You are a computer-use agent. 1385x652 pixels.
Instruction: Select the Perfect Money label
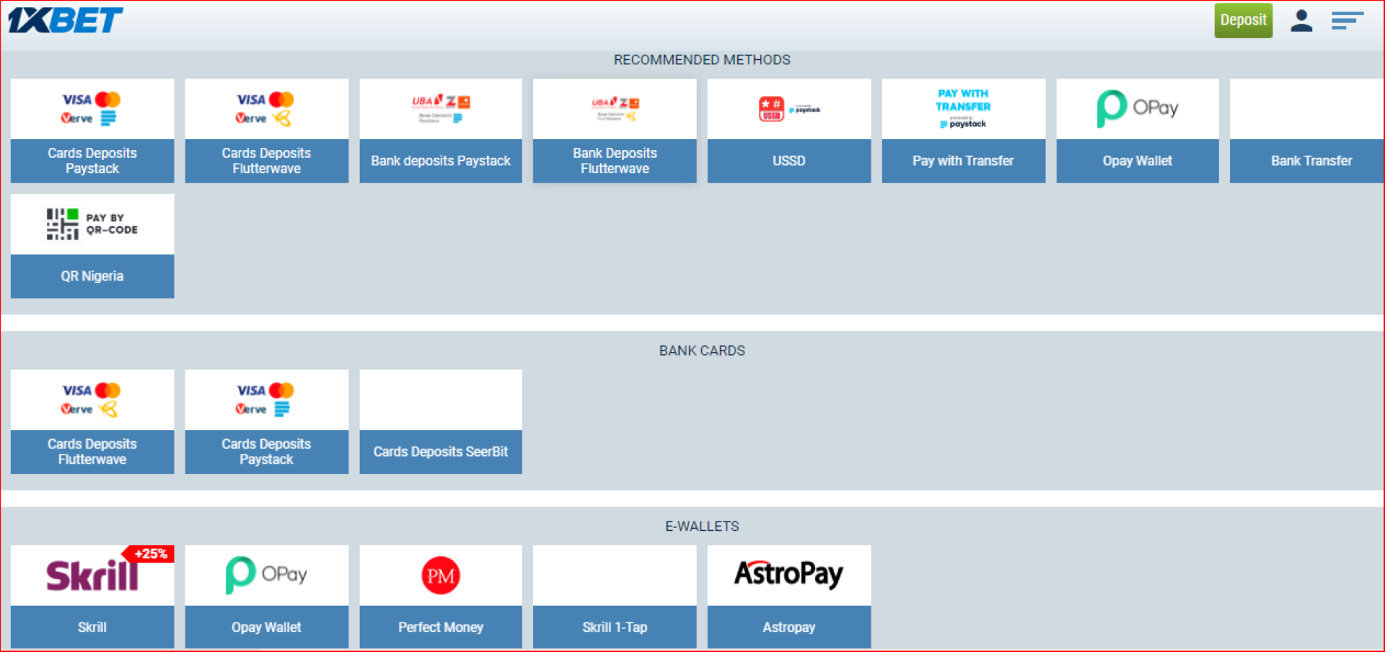(x=441, y=627)
